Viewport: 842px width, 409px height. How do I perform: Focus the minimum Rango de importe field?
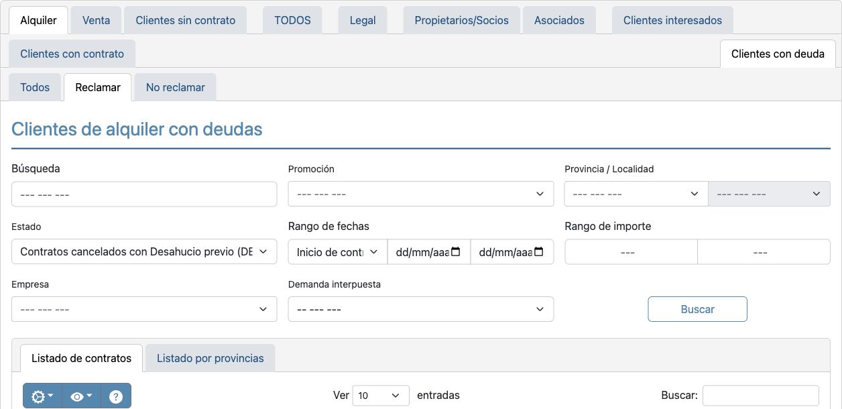pos(631,252)
